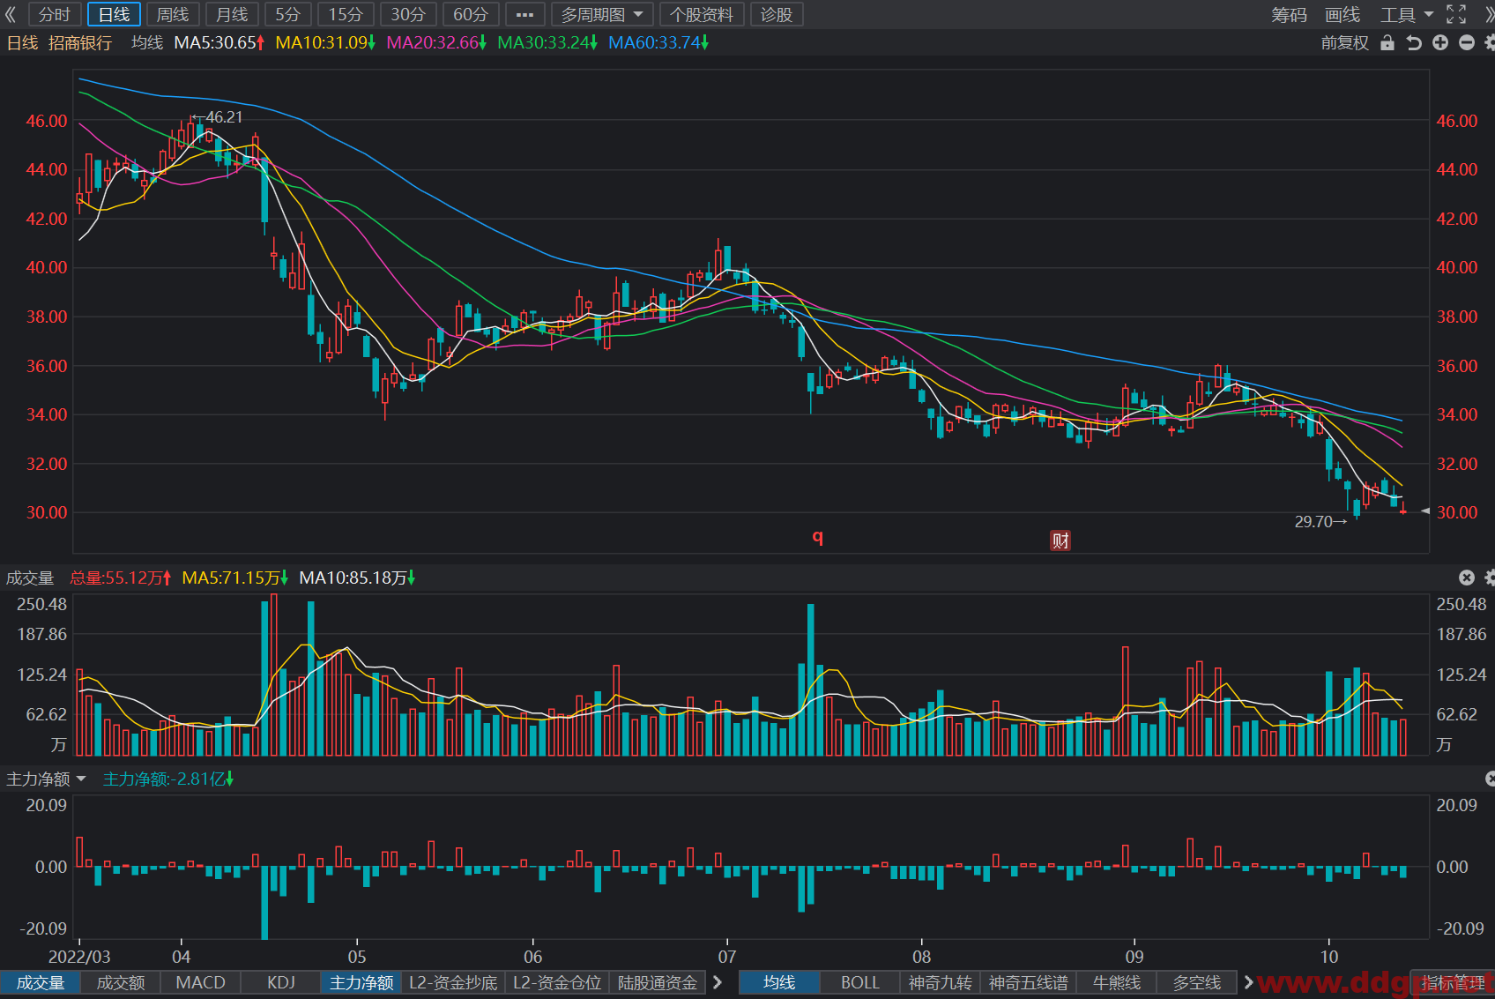Screen dimensions: 1495x999
Task: Click the 财 financial report marker
Action: (x=1060, y=541)
